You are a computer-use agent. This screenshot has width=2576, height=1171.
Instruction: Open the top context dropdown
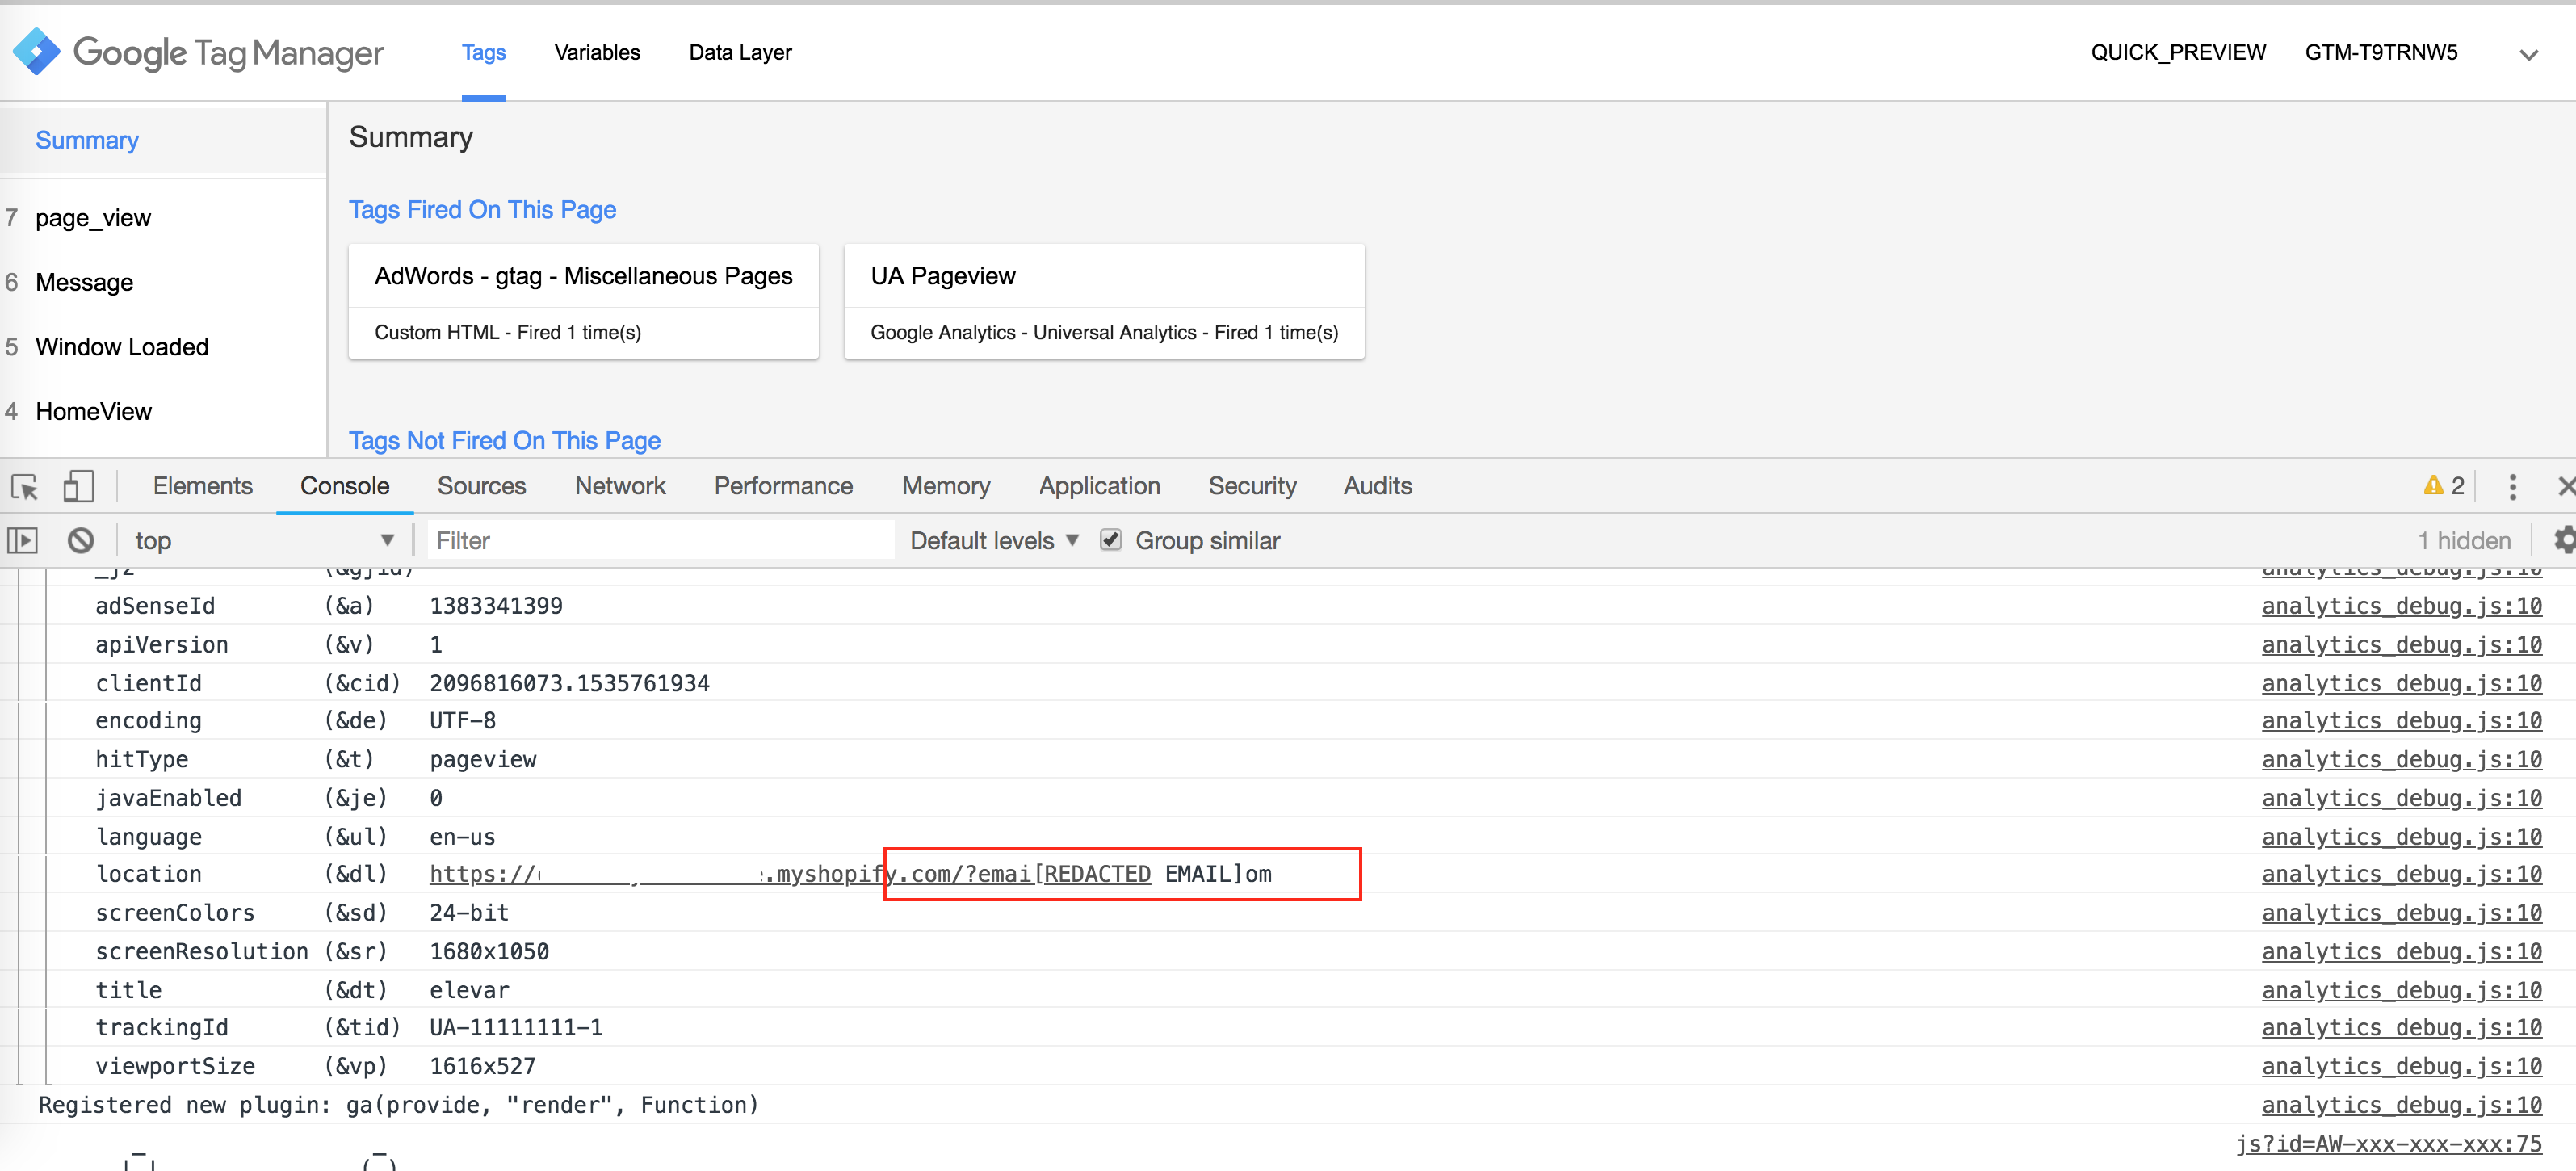pyautogui.click(x=264, y=541)
